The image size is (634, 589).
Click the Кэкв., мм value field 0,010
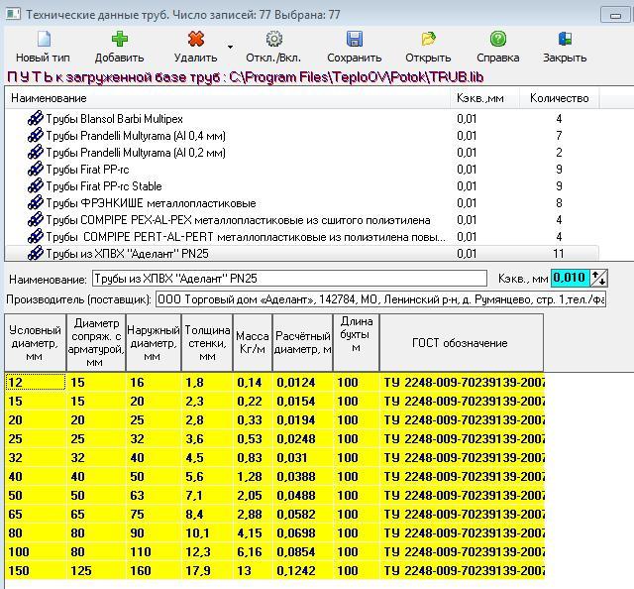point(571,278)
